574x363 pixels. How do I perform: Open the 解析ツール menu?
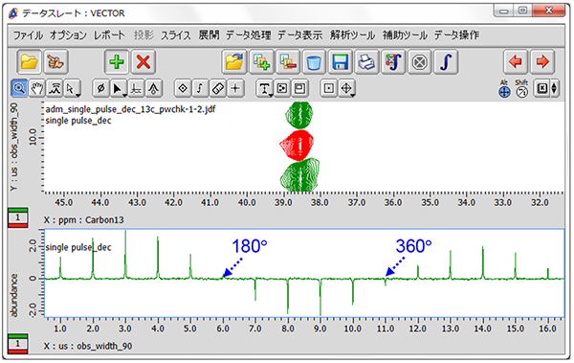(352, 35)
